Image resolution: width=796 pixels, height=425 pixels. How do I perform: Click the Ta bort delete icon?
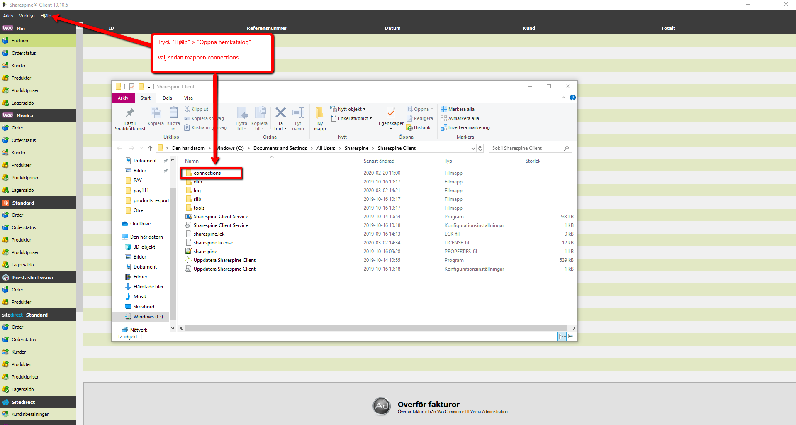280,113
